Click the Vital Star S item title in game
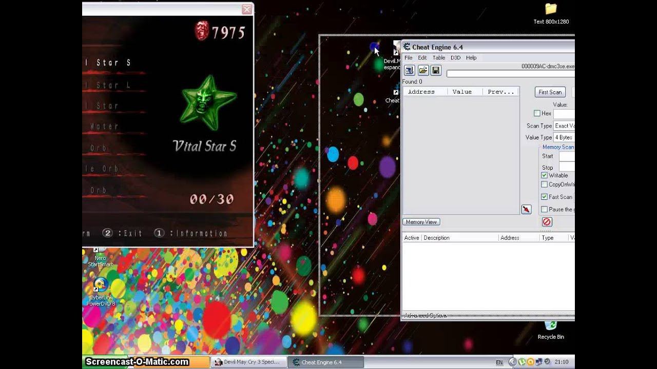657x369 pixels. tap(204, 146)
